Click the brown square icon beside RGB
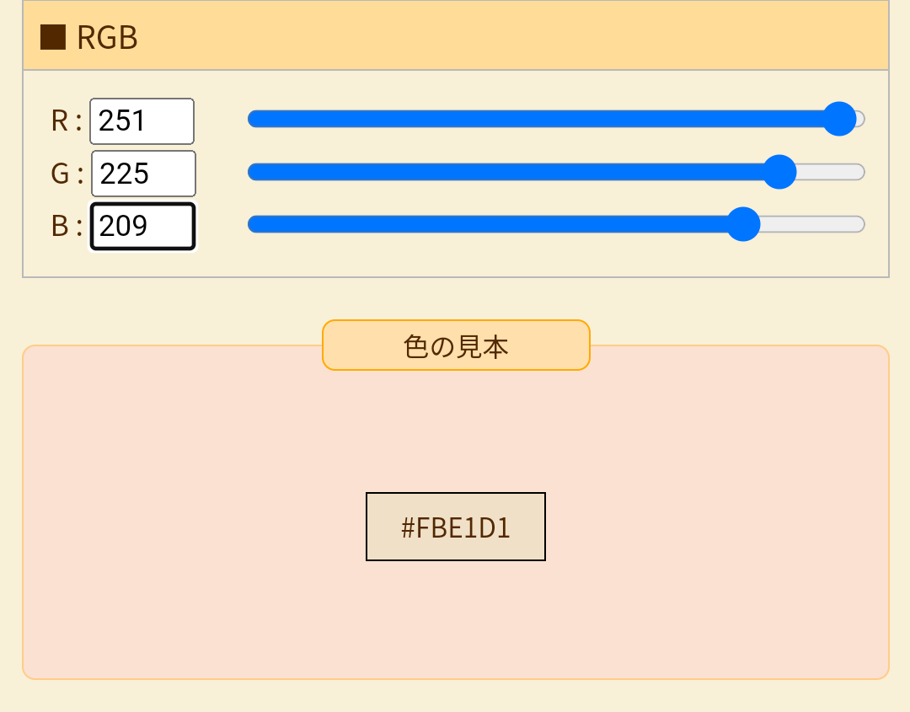The image size is (910, 712). (x=53, y=37)
